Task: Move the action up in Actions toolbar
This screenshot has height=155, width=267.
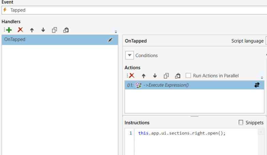Action: pyautogui.click(x=144, y=75)
